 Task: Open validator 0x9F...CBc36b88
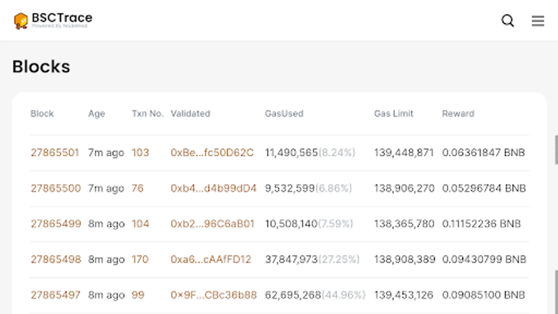(x=213, y=295)
